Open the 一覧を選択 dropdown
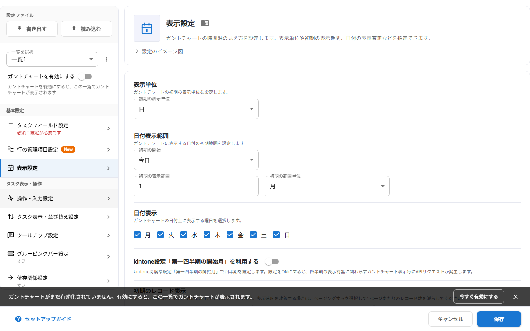This screenshot has width=530, height=331. click(52, 59)
